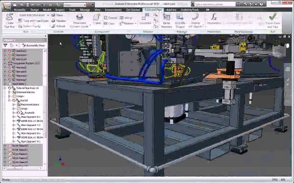Image resolution: width=294 pixels, height=183 pixels.
Task: Click the Open file quick-access icon
Action: (x=22, y=5)
